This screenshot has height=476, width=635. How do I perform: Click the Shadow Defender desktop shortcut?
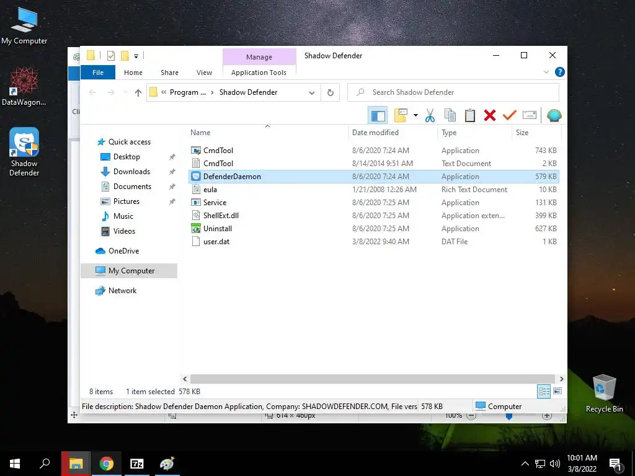coord(24,152)
